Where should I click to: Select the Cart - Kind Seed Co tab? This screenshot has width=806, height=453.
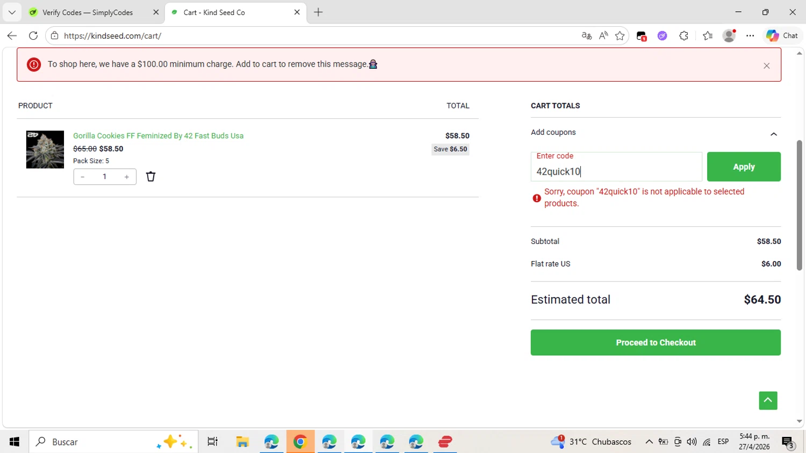coord(236,12)
